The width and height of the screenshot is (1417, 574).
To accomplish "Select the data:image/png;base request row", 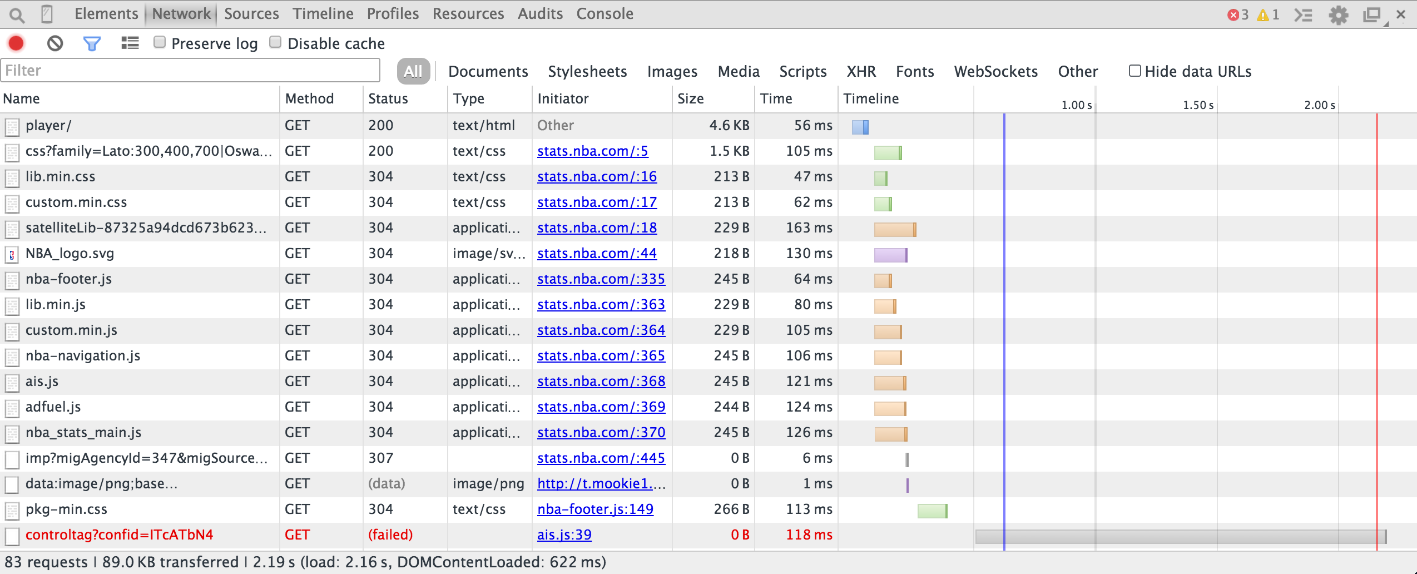I will (708, 484).
